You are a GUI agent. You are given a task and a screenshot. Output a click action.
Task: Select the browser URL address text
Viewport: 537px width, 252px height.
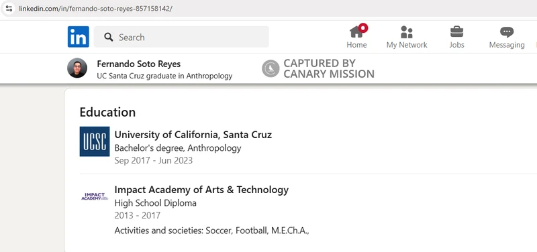95,9
